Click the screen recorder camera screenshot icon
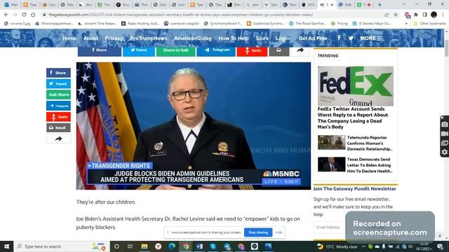The image size is (449, 252). pyautogui.click(x=444, y=125)
